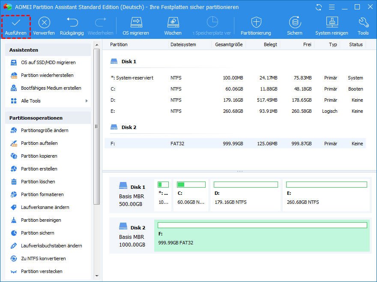Launch System reinigen from toolbar

332,22
